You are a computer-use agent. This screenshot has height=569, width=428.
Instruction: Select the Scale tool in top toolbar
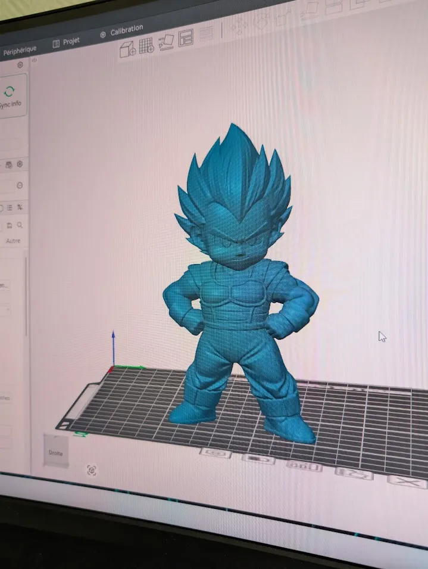(x=283, y=17)
